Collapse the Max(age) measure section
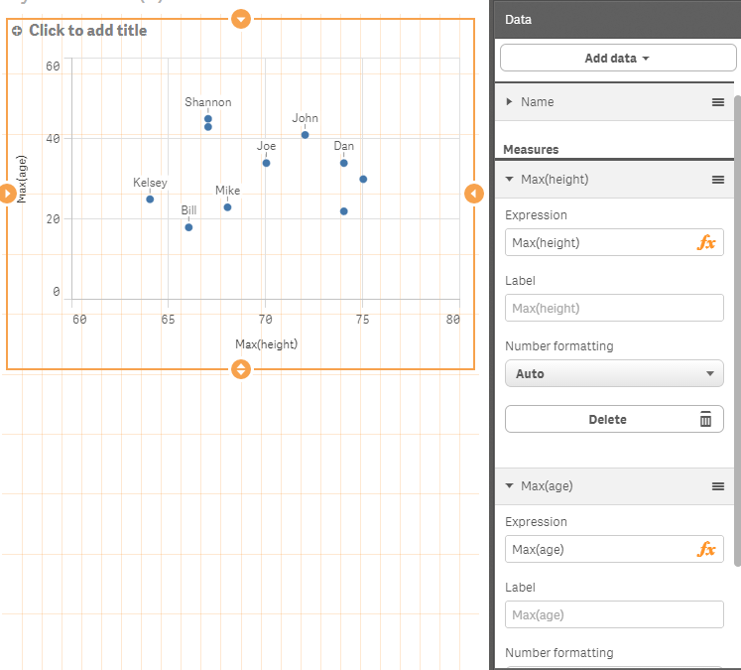 tap(510, 486)
